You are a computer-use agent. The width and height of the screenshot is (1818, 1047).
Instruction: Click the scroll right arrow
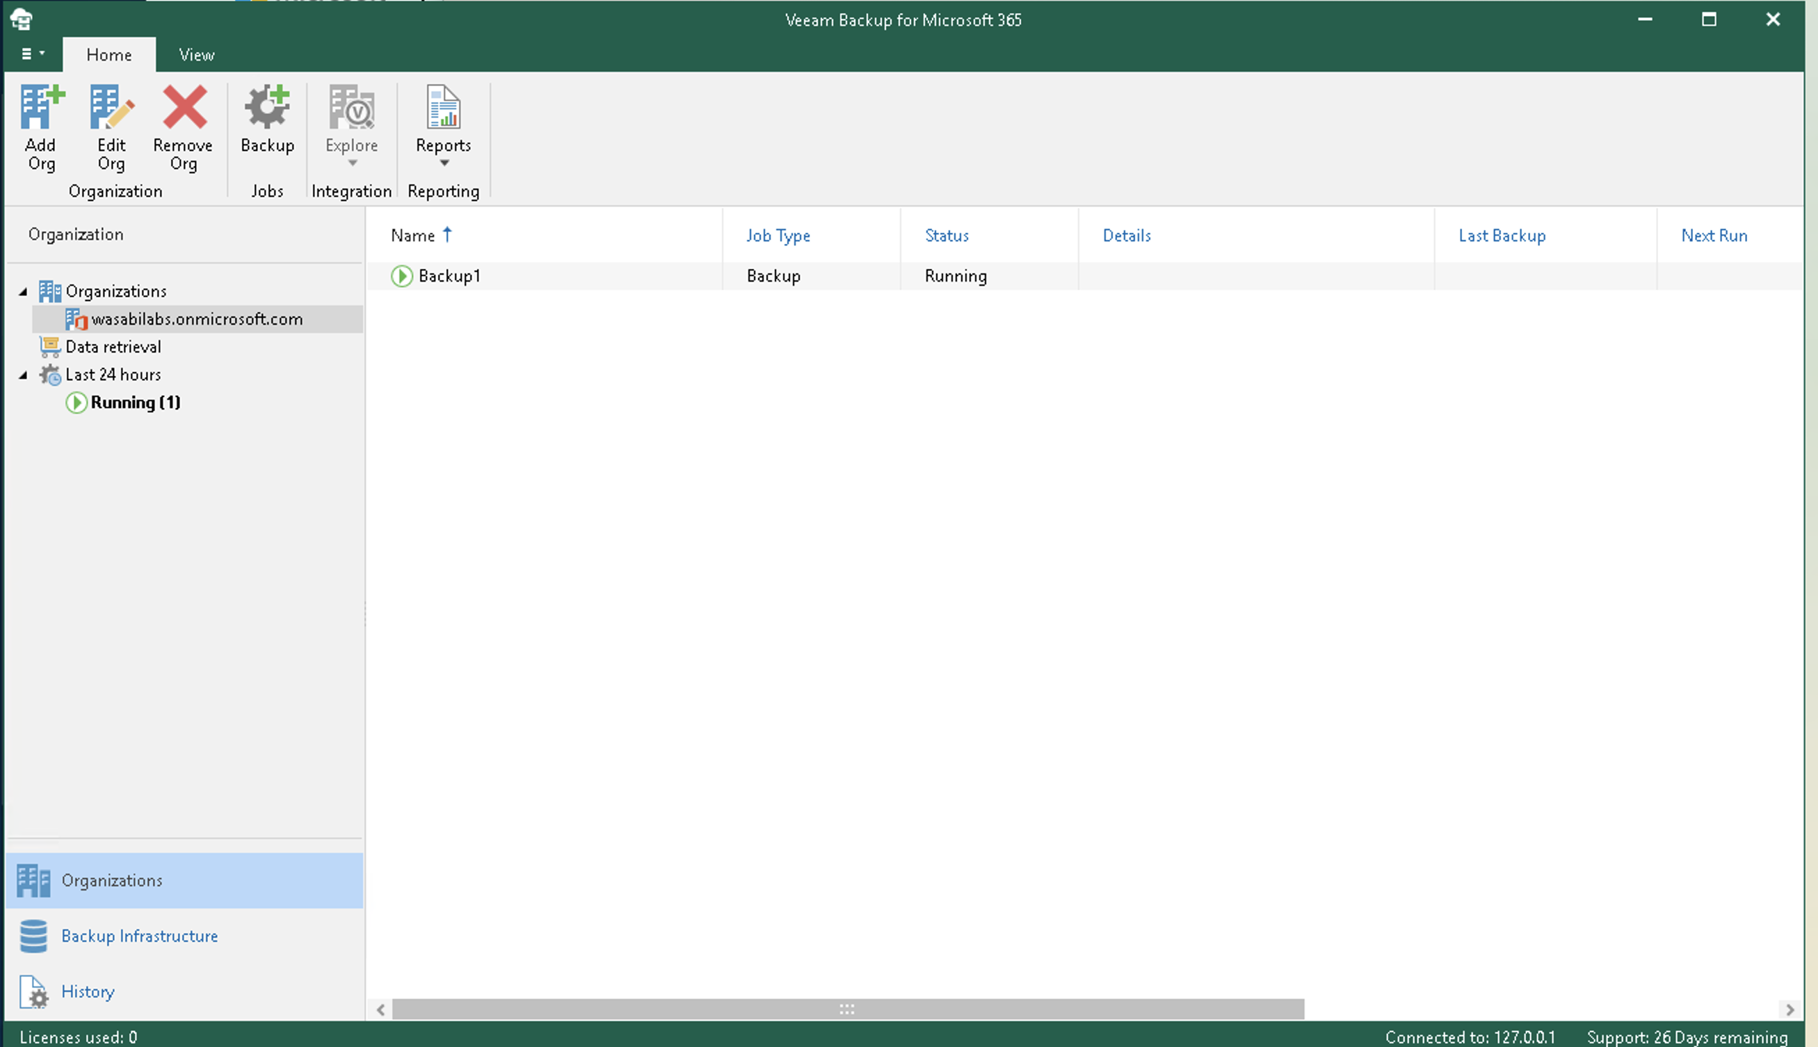pos(1790,1009)
